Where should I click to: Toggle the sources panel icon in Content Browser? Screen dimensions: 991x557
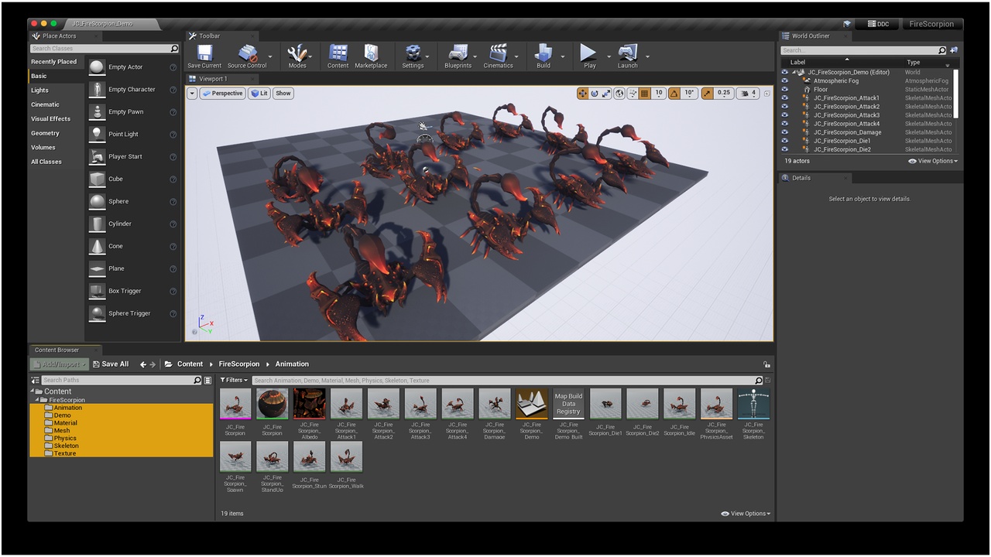(x=35, y=381)
